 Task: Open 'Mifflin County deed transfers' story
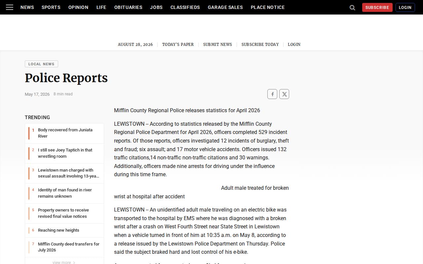point(69,247)
